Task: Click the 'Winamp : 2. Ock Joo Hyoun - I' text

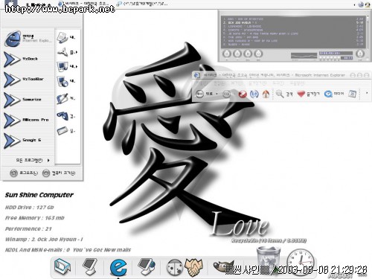Action: pyautogui.click(x=44, y=240)
